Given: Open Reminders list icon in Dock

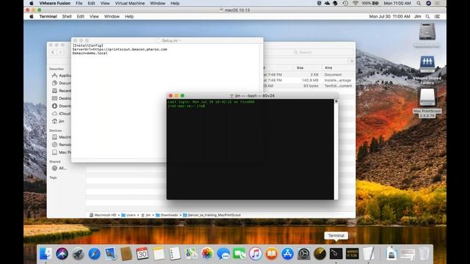Looking at the screenshot, I should (x=175, y=254).
